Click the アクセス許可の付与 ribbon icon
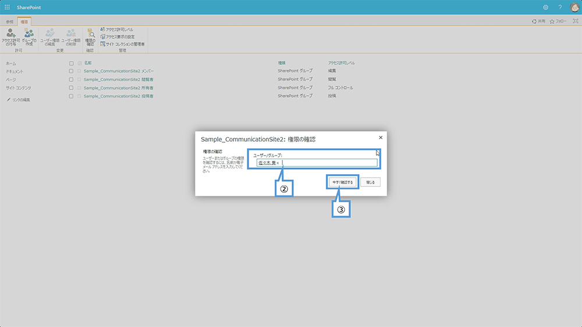The width and height of the screenshot is (582, 327). pos(10,37)
